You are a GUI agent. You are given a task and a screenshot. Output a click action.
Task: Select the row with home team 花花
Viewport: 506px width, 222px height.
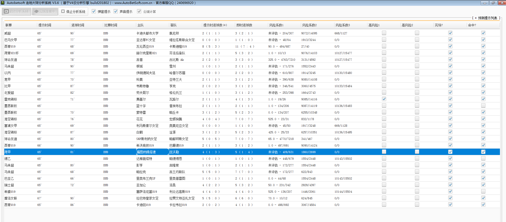pyautogui.click(x=139, y=119)
